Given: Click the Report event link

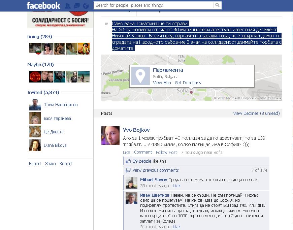Looking at the screenshot, I should coord(66,163).
